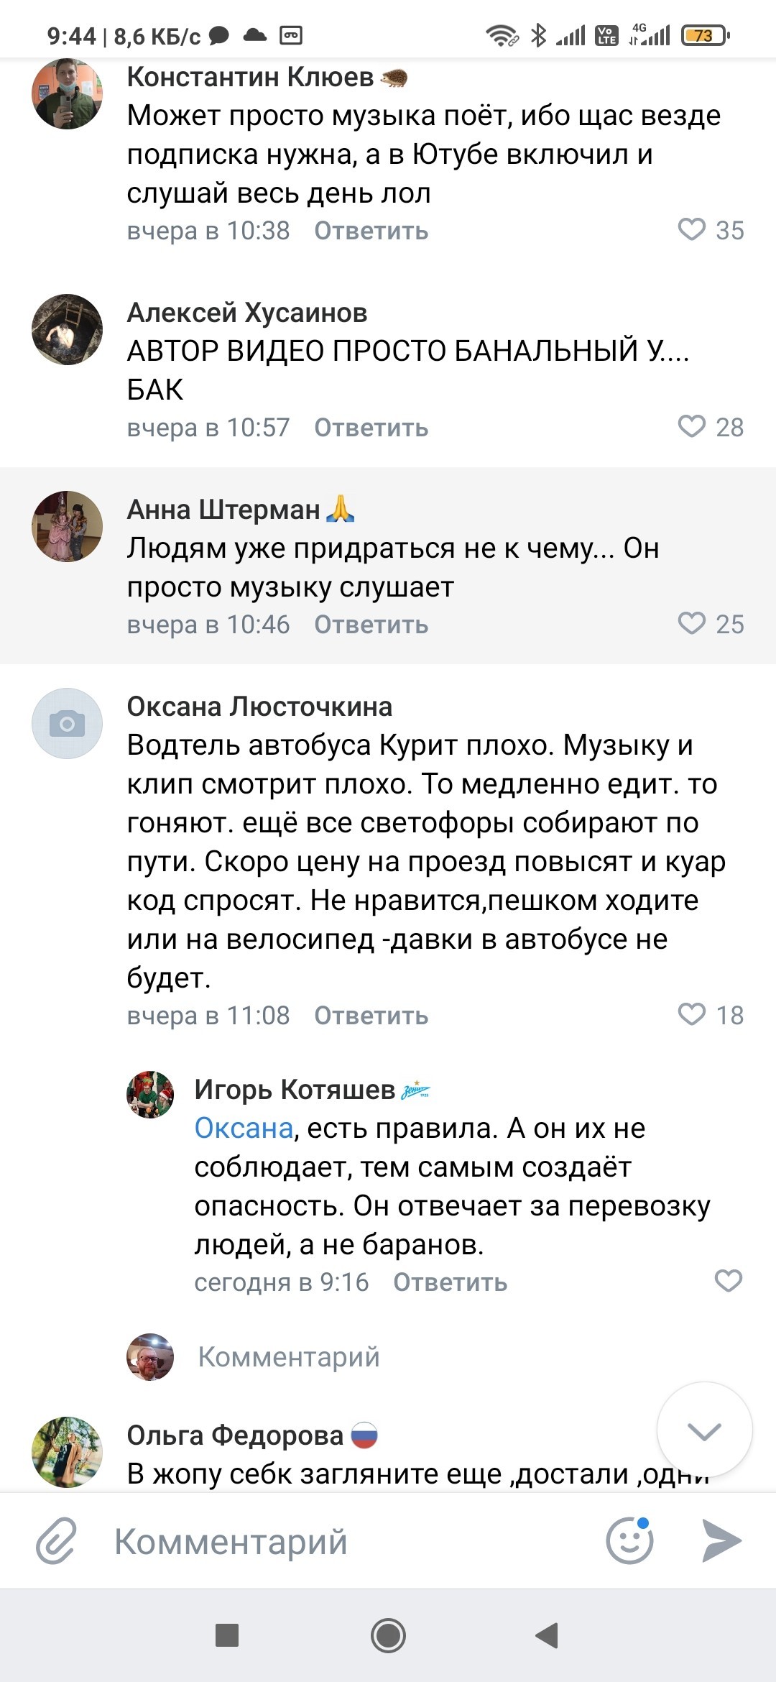Reply to Константин Клюев's comment
776x1682 pixels.
[x=371, y=231]
